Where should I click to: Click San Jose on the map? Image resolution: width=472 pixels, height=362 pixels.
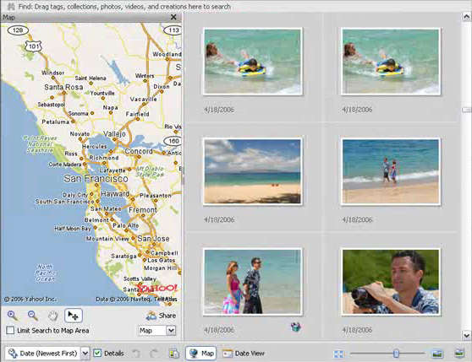tap(153, 239)
